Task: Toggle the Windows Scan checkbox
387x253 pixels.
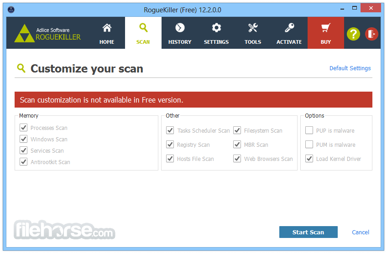Action: click(x=23, y=139)
